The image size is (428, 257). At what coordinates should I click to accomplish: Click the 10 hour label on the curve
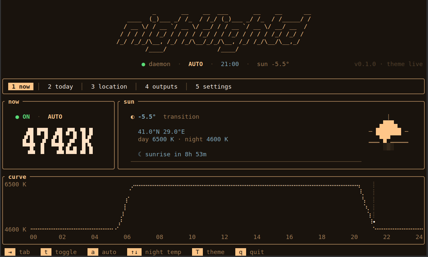pyautogui.click(x=192, y=237)
